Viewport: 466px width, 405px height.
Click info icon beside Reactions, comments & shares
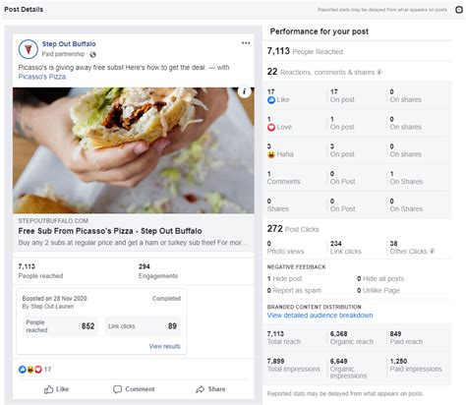[x=379, y=72]
